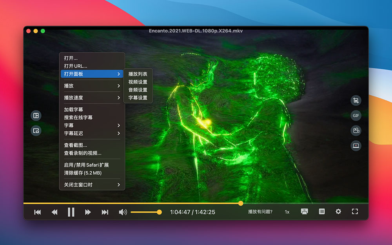Fast forward the video
Screen dimensions: 392x245
coord(88,212)
